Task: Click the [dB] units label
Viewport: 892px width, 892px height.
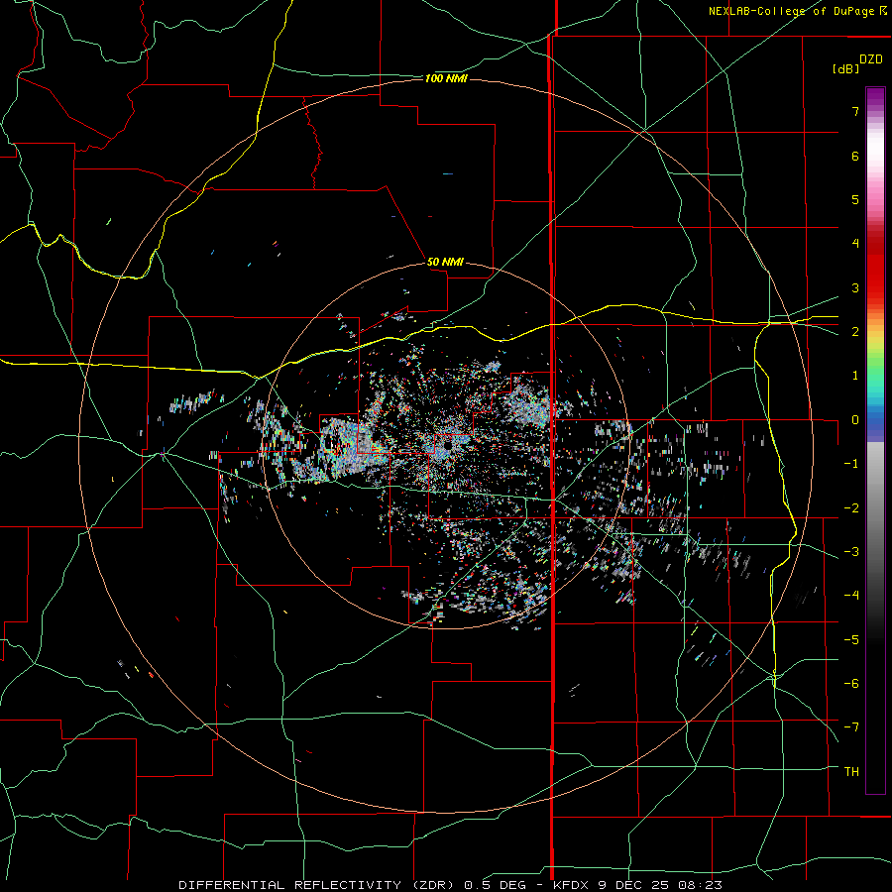Action: coord(844,68)
